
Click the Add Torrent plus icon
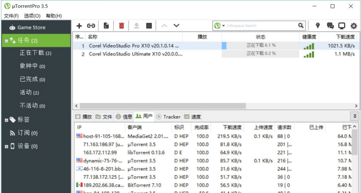79,26
